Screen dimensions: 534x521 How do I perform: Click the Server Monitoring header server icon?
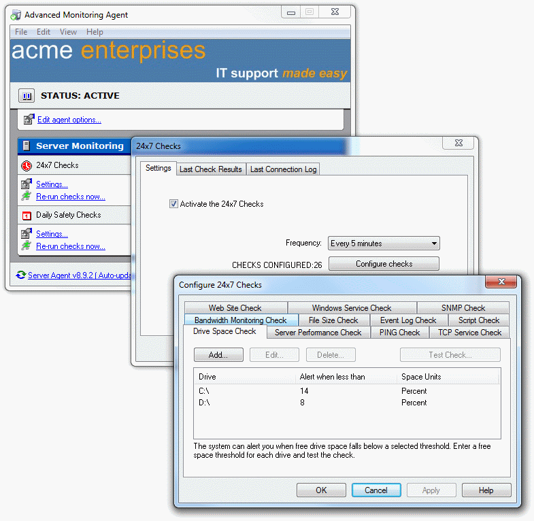[27, 146]
